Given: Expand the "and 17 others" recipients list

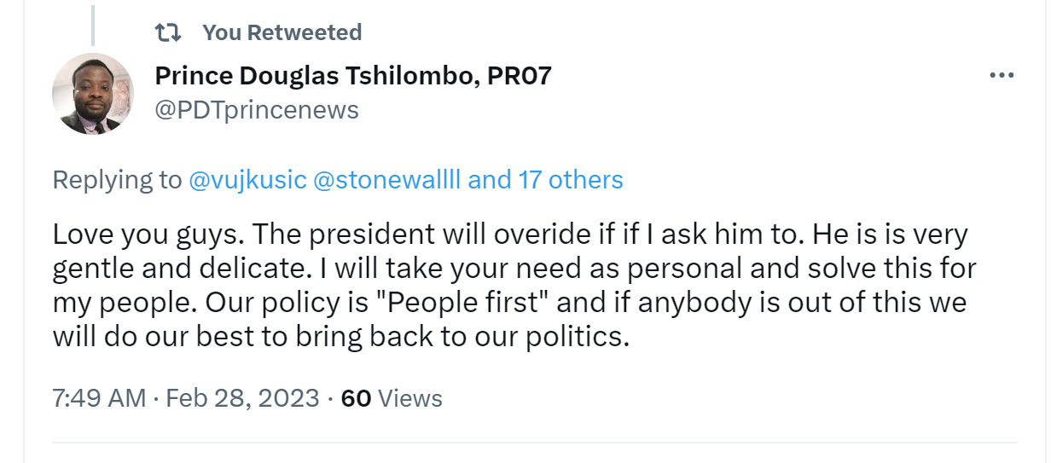Looking at the screenshot, I should (546, 180).
